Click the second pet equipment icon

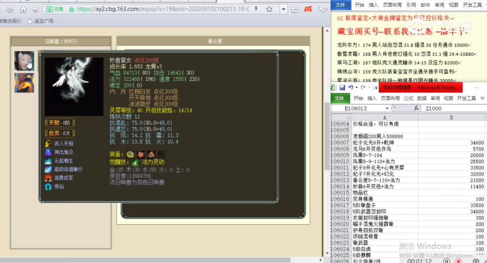point(141,154)
